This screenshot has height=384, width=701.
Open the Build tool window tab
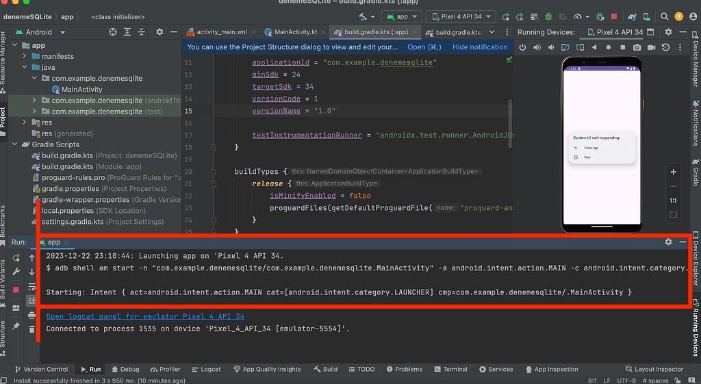coord(325,369)
